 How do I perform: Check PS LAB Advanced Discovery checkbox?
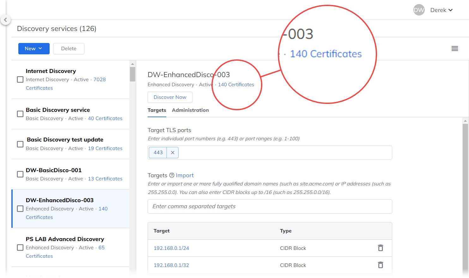pos(20,248)
